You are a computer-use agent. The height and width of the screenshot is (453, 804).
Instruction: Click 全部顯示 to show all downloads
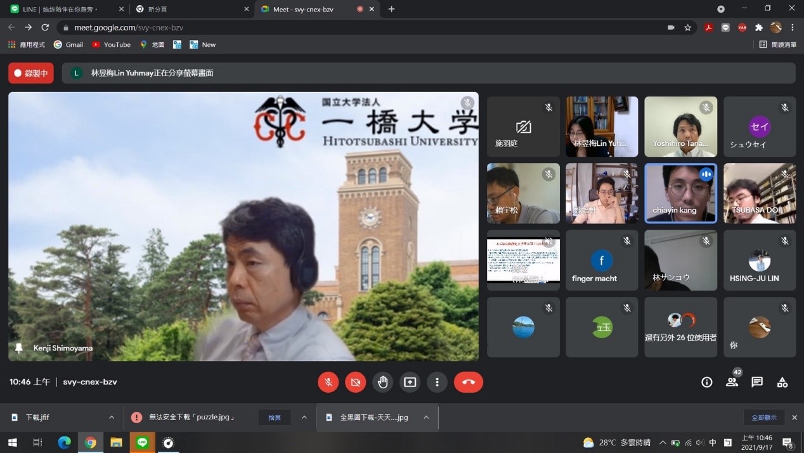tap(764, 417)
